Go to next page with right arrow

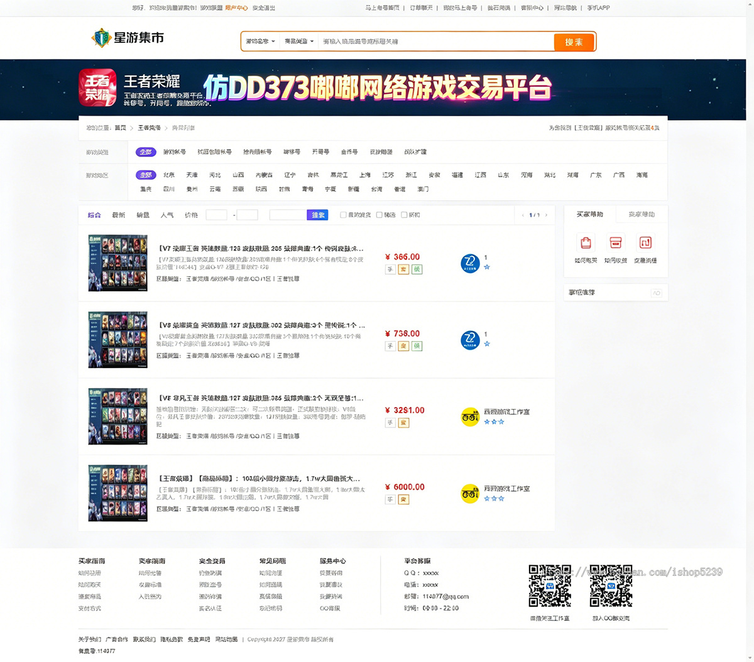tap(546, 215)
